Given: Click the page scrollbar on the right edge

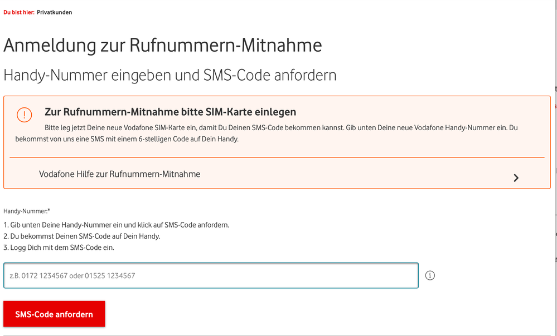Looking at the screenshot, I should click(554, 167).
